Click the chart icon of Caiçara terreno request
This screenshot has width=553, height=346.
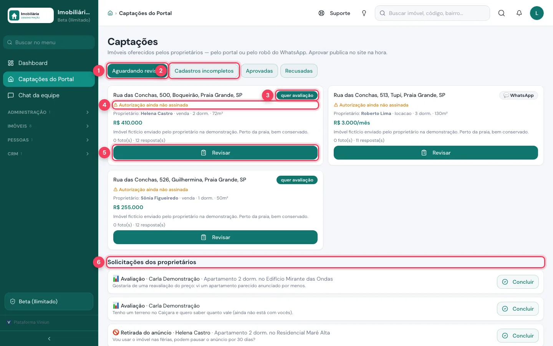click(116, 306)
